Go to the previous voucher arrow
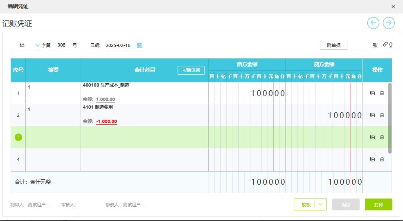 [373, 23]
